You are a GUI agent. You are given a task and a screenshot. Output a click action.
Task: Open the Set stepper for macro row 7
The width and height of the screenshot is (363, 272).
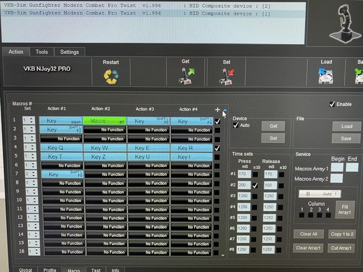click(x=28, y=175)
